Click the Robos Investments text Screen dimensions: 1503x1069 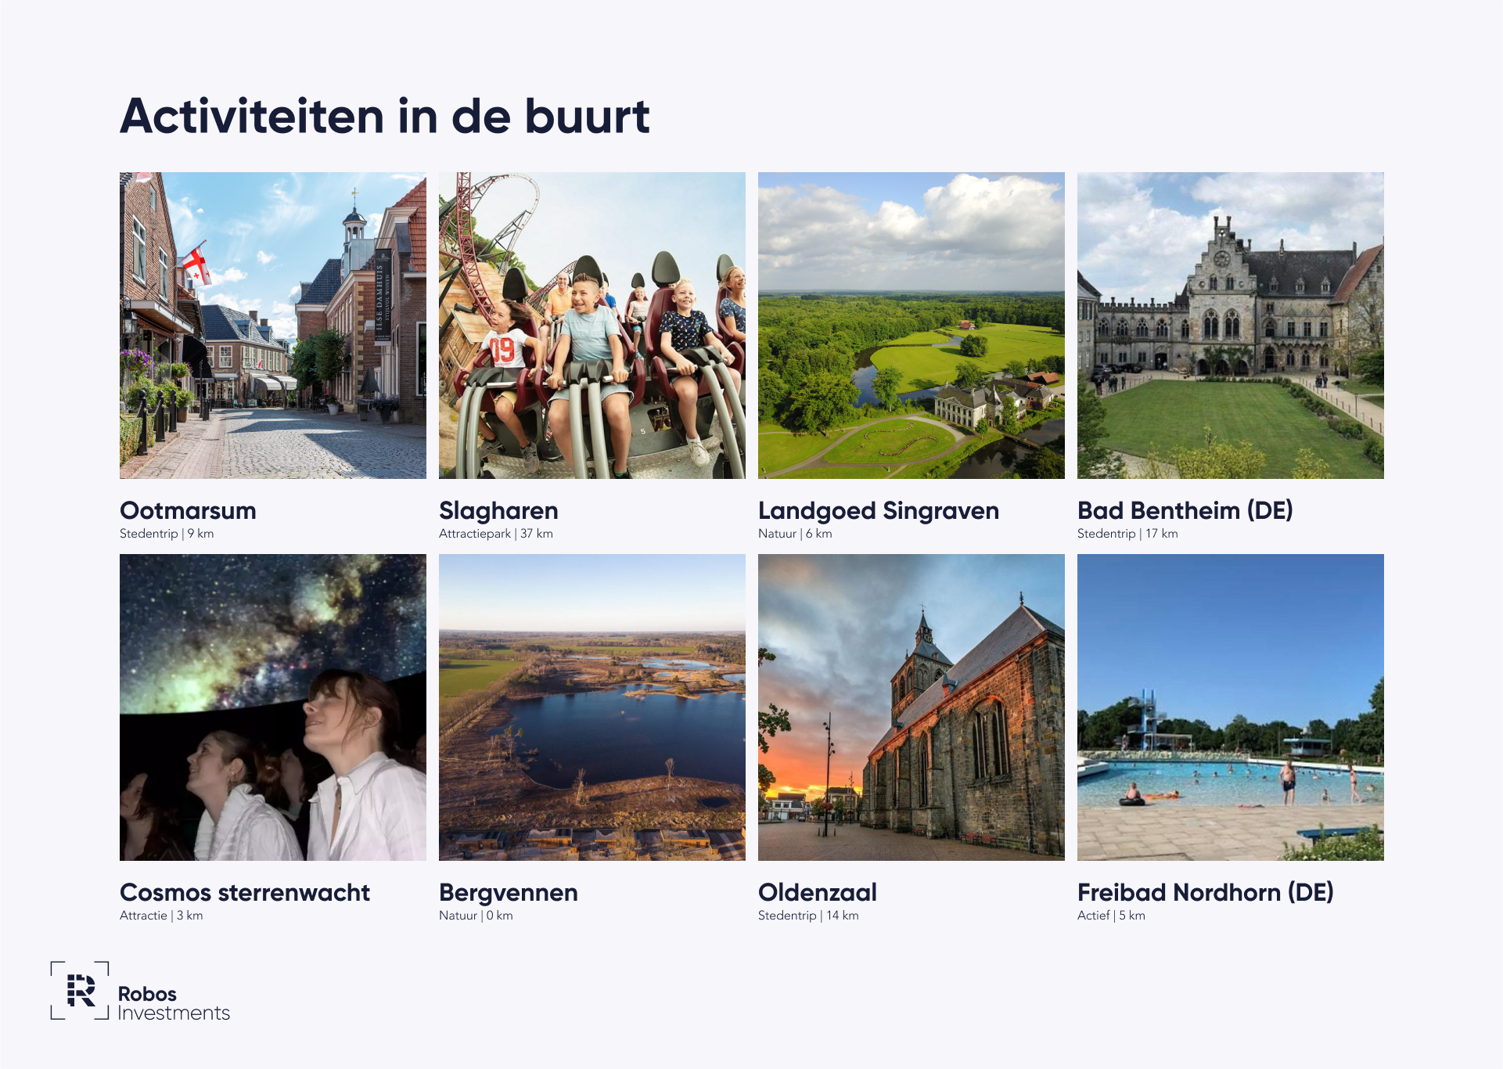[x=173, y=1003]
